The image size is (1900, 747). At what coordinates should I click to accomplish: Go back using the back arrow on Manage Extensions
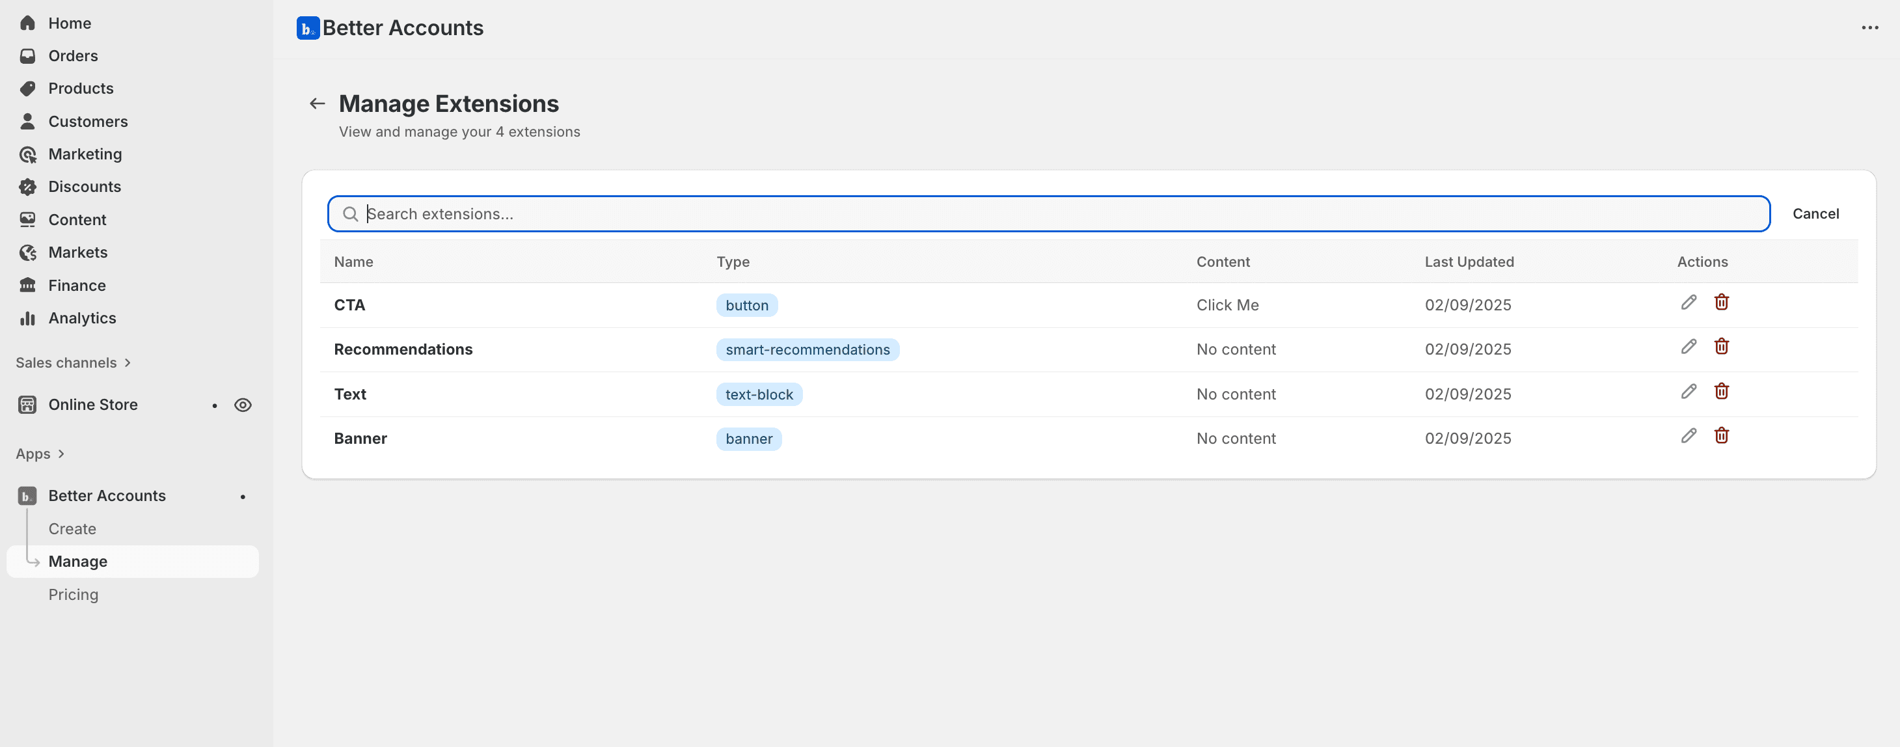(x=316, y=103)
